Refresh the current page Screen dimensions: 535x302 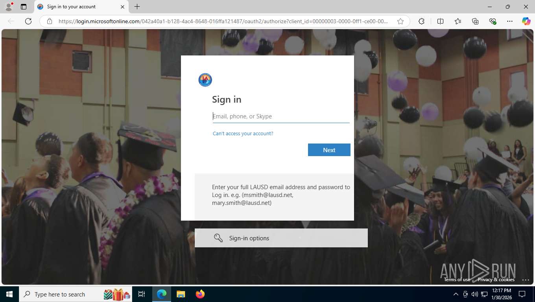(28, 21)
